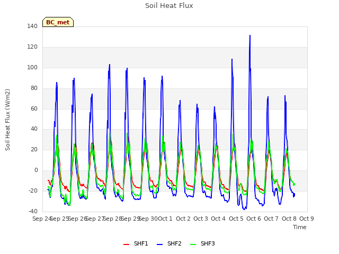Screen dimensions: 339x254
Task: Click the Soil Heat Flux chart title
Action: [169, 6]
